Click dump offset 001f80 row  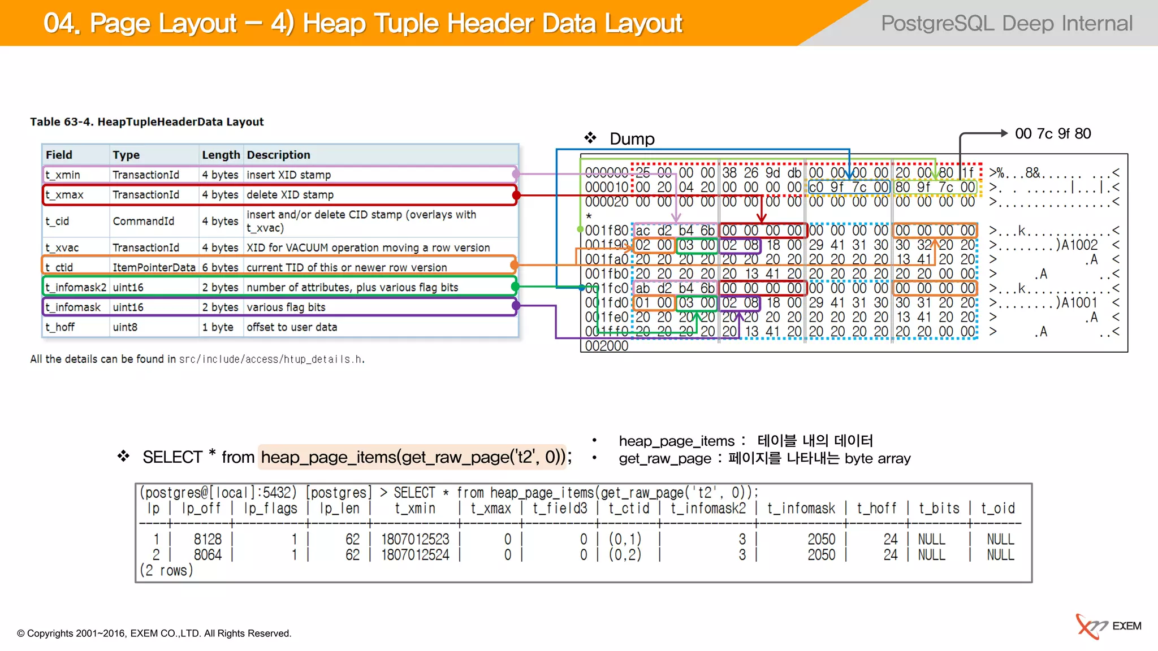(852, 231)
